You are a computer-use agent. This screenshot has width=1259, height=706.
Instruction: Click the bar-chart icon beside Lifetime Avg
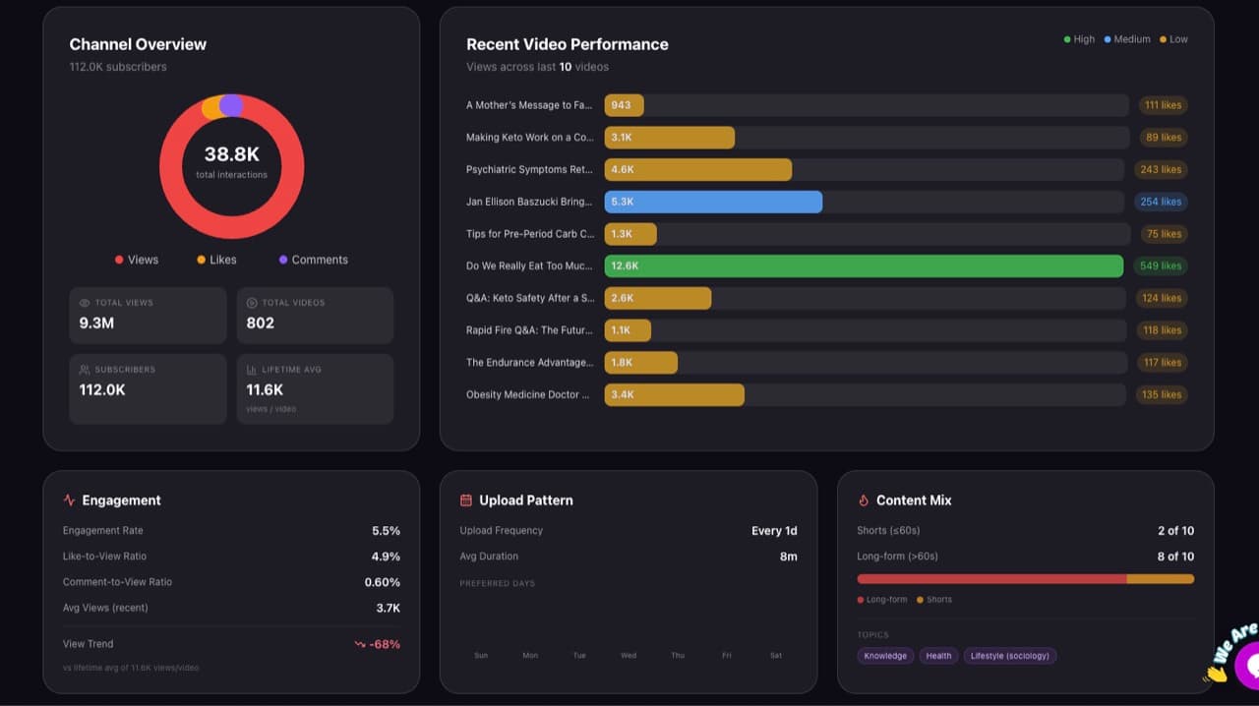tap(252, 370)
